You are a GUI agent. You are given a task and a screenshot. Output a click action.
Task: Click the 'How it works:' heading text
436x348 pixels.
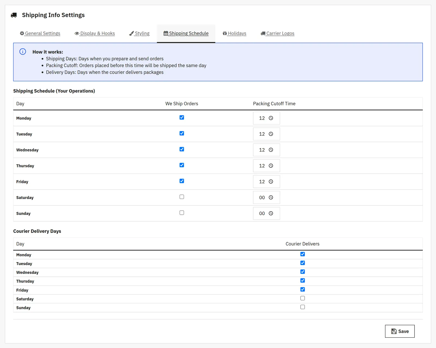(x=48, y=52)
